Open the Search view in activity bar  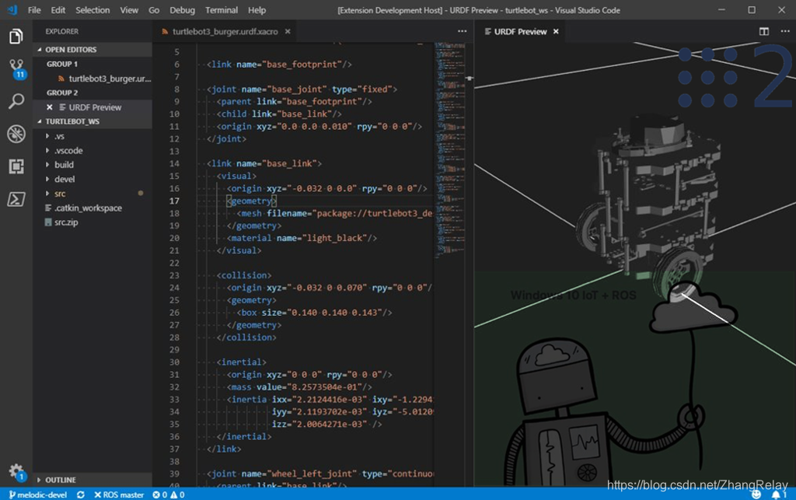(16, 101)
